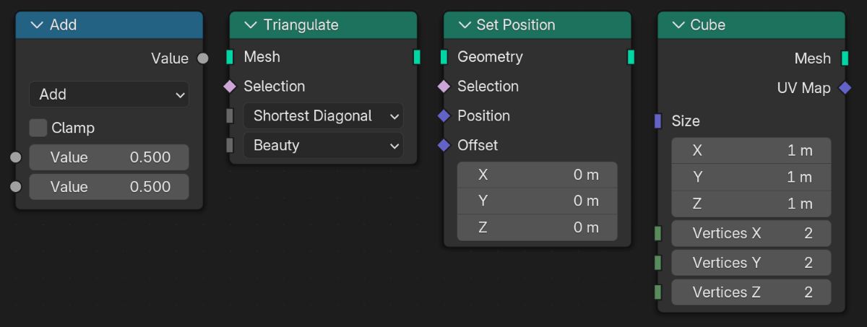Click the UV Map output socket on Cube

pyautogui.click(x=845, y=88)
